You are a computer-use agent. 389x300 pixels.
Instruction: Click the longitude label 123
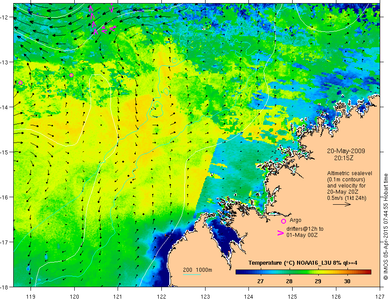click(205, 296)
